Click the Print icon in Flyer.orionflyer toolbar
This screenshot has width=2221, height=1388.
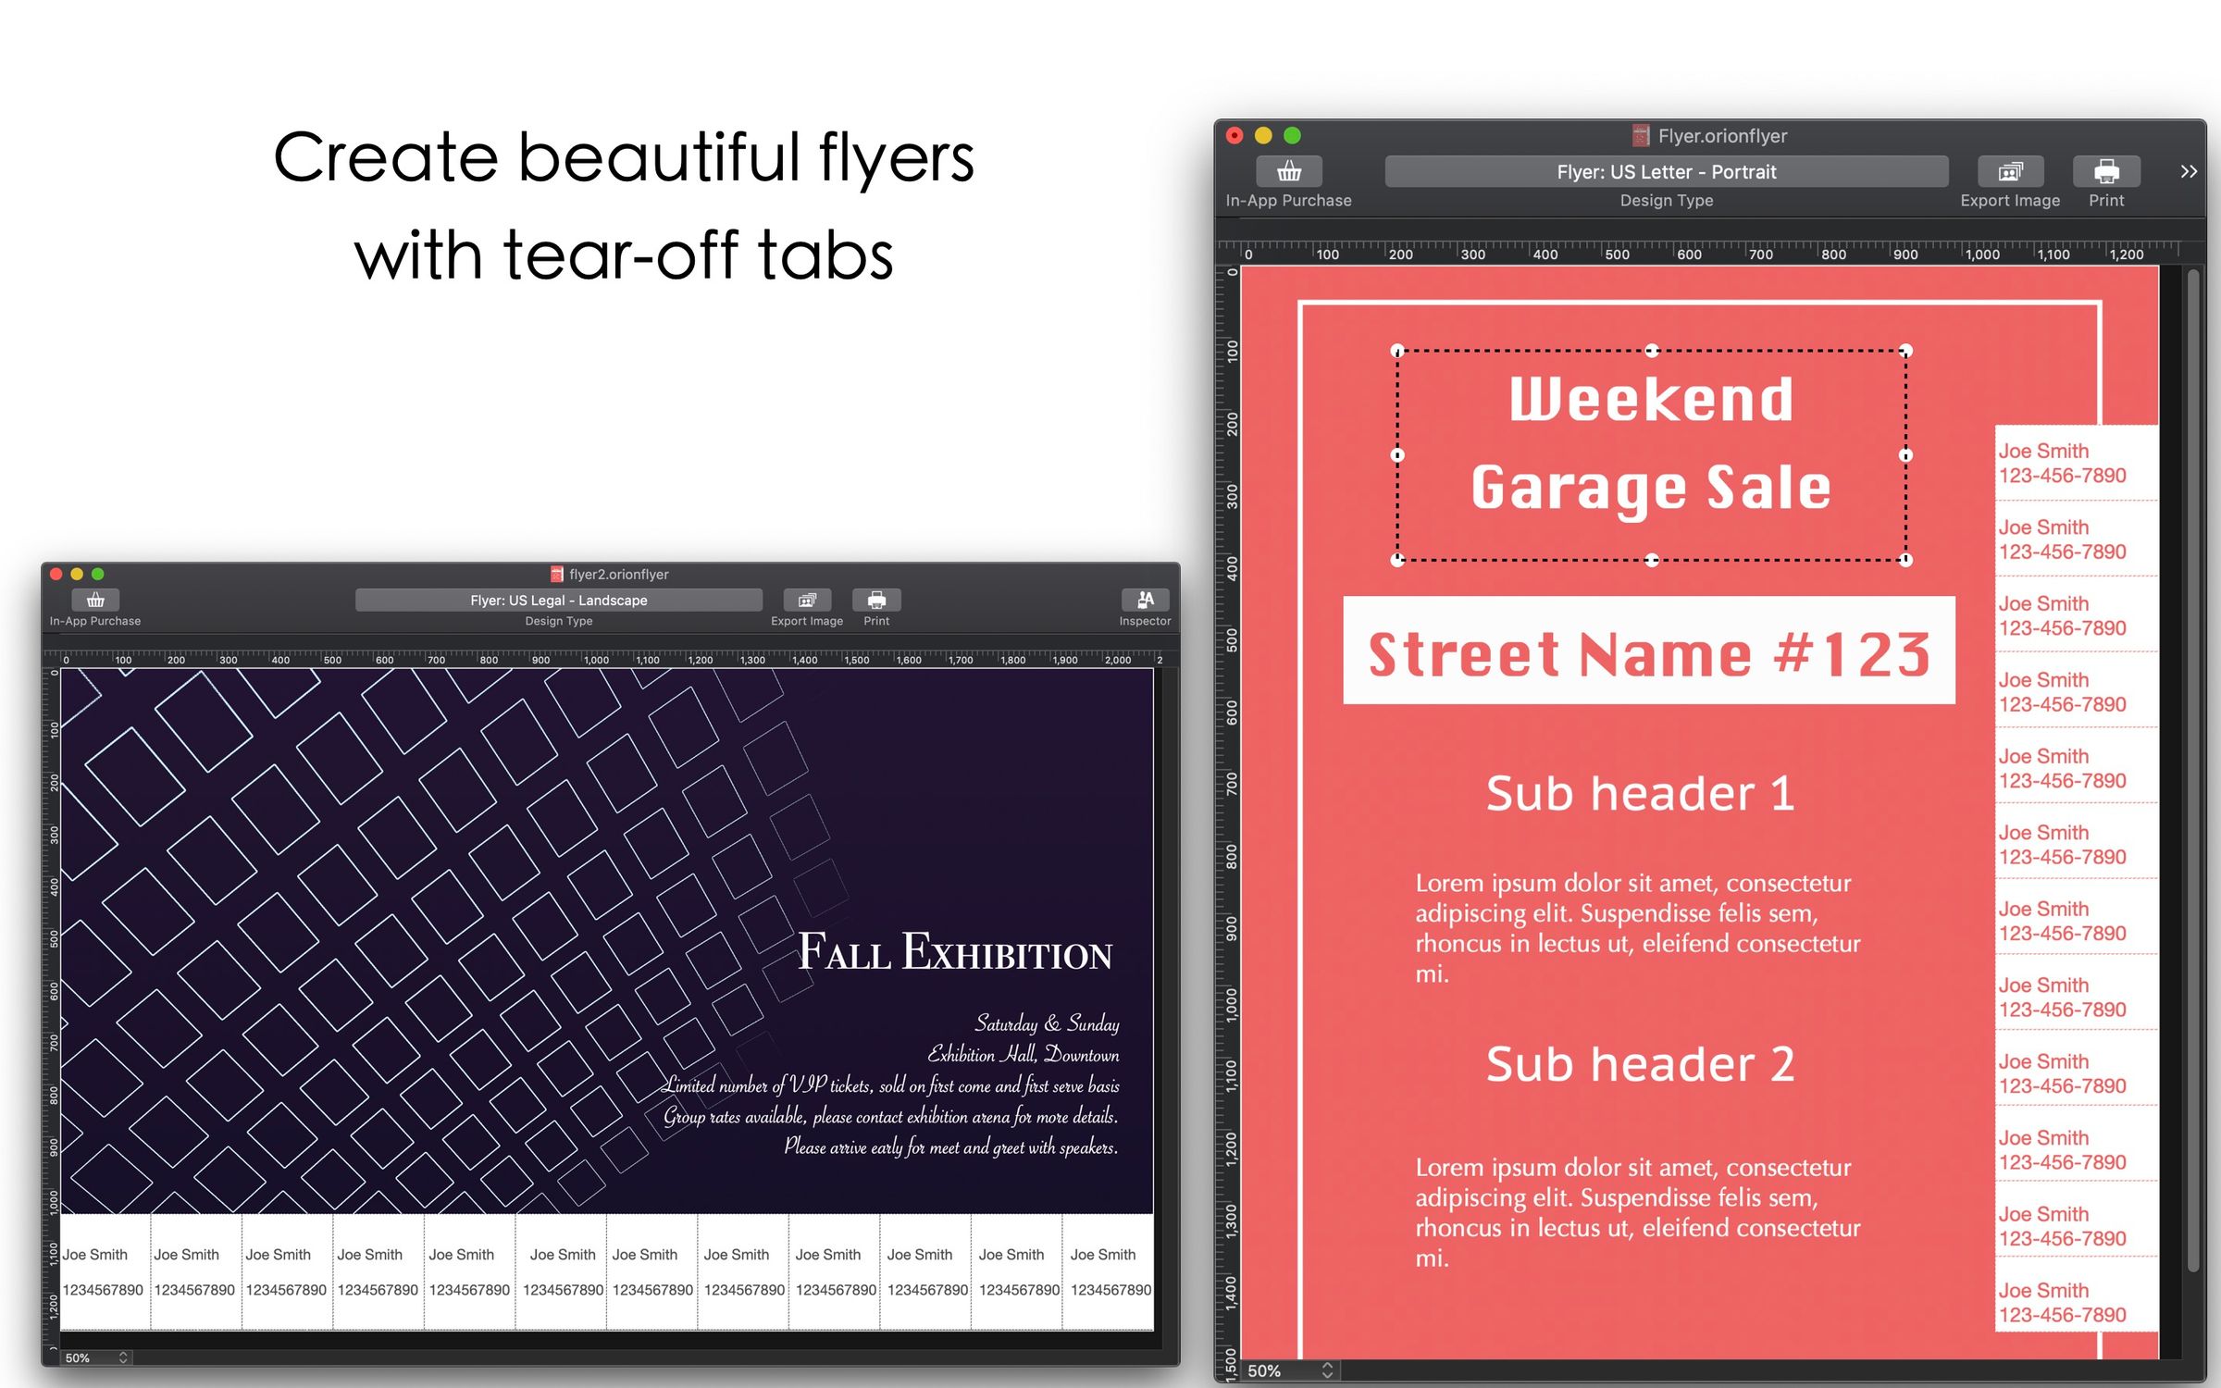(x=2105, y=170)
